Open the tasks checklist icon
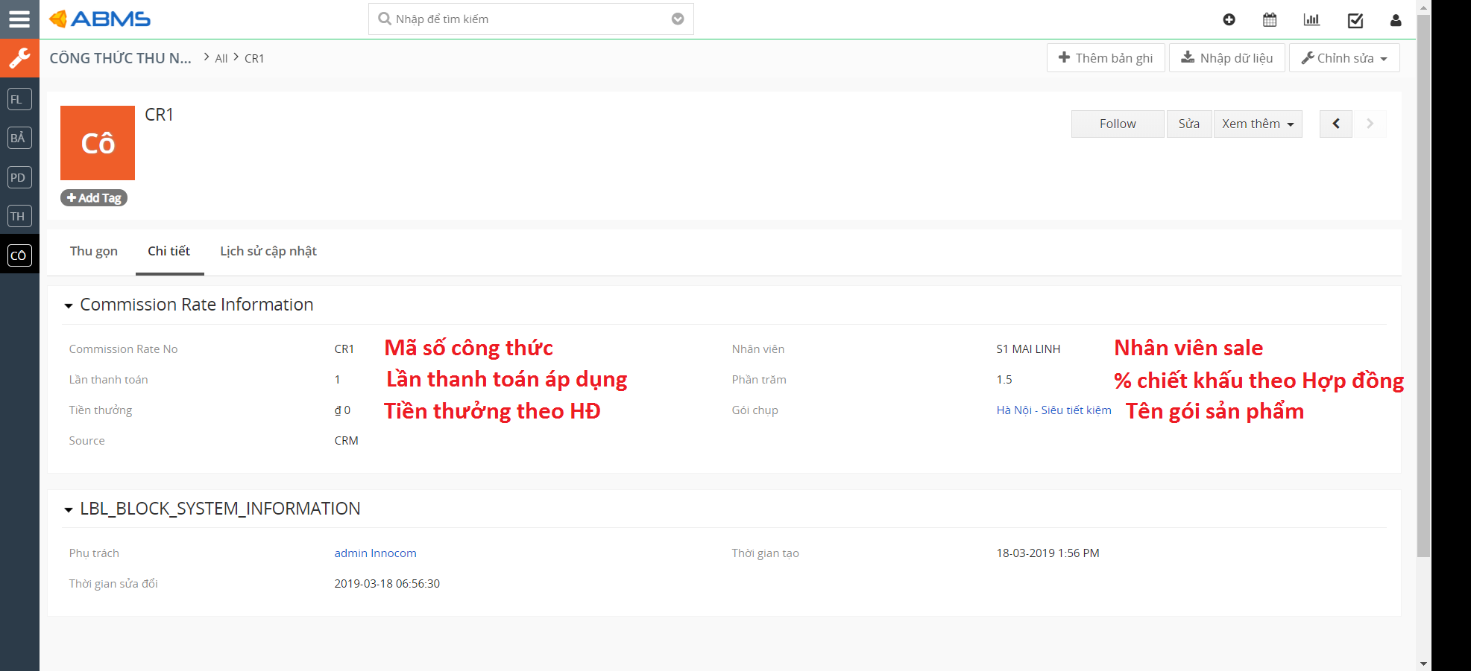Image resolution: width=1471 pixels, height=671 pixels. tap(1355, 20)
